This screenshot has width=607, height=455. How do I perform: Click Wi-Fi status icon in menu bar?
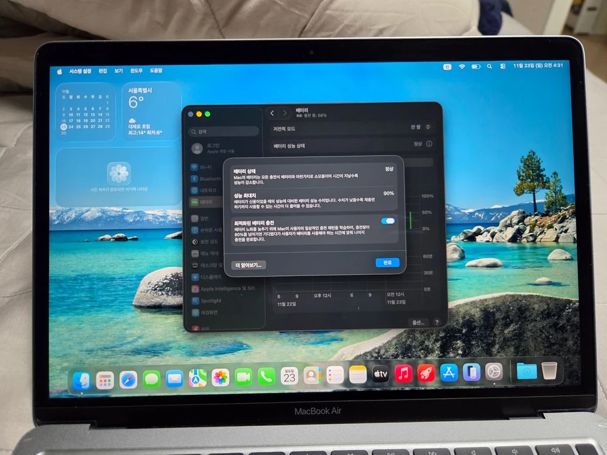click(x=462, y=67)
